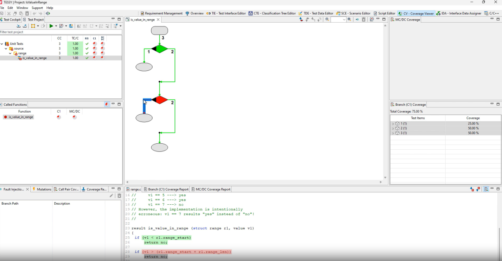Collapse the source folder node
The width and height of the screenshot is (502, 261).
click(6, 49)
